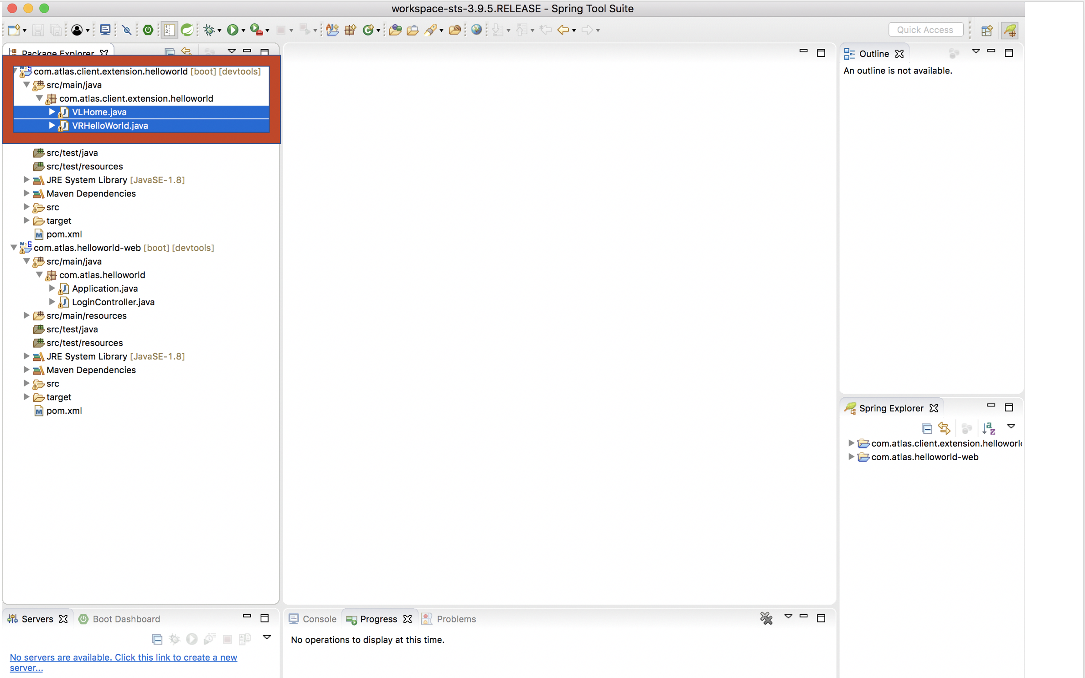Open the Back history dropdown arrow

point(574,31)
